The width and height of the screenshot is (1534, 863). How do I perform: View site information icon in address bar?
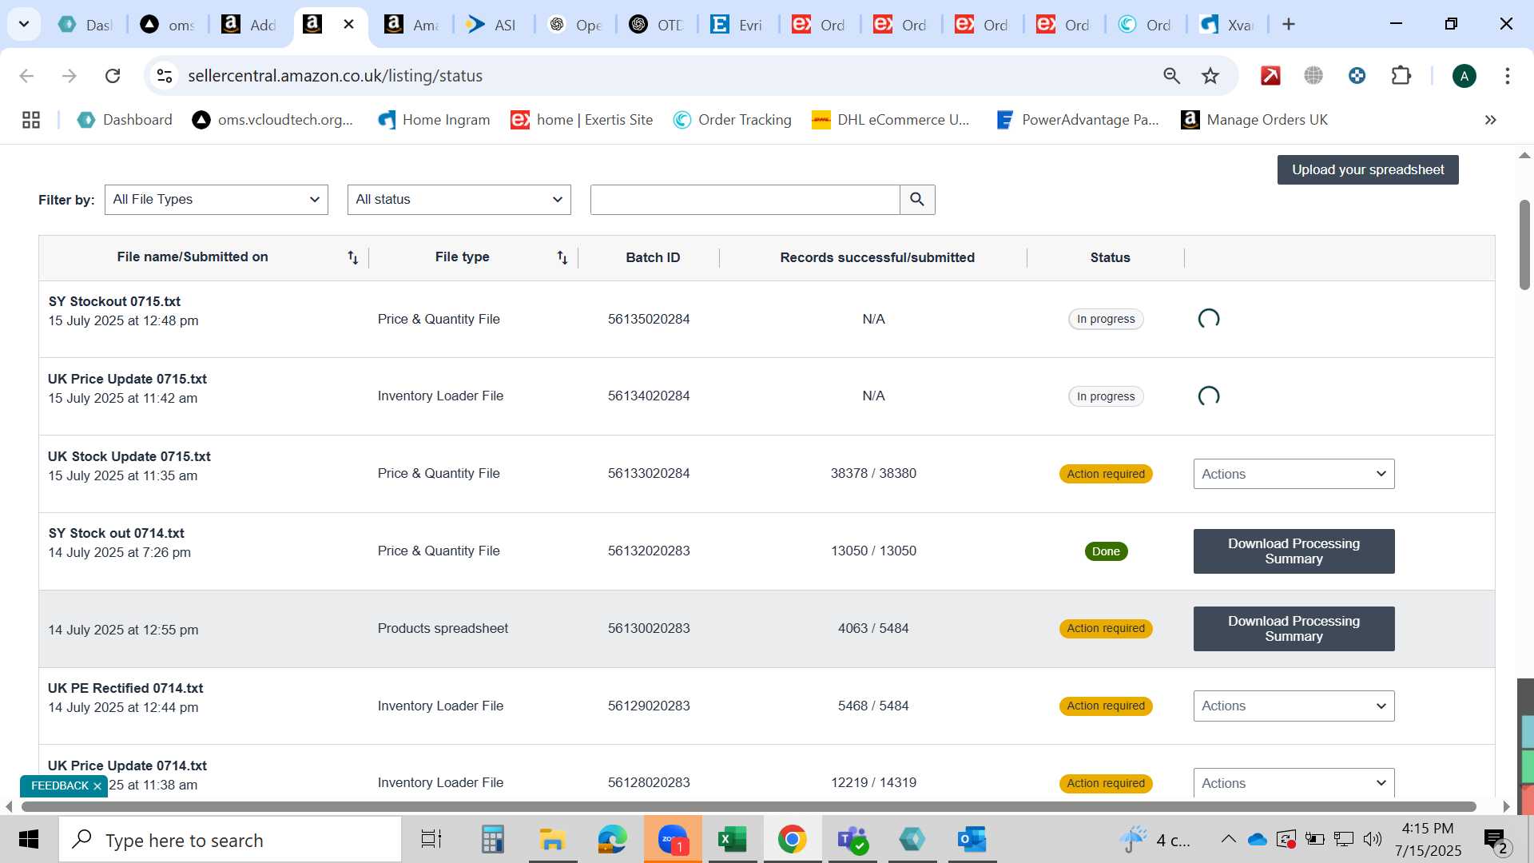(x=165, y=76)
